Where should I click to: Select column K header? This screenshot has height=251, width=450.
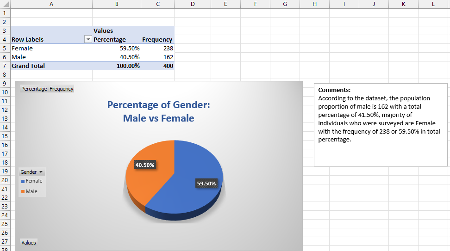point(404,4)
